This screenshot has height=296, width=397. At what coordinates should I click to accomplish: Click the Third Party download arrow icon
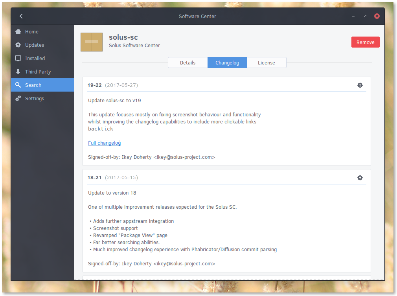[18, 72]
